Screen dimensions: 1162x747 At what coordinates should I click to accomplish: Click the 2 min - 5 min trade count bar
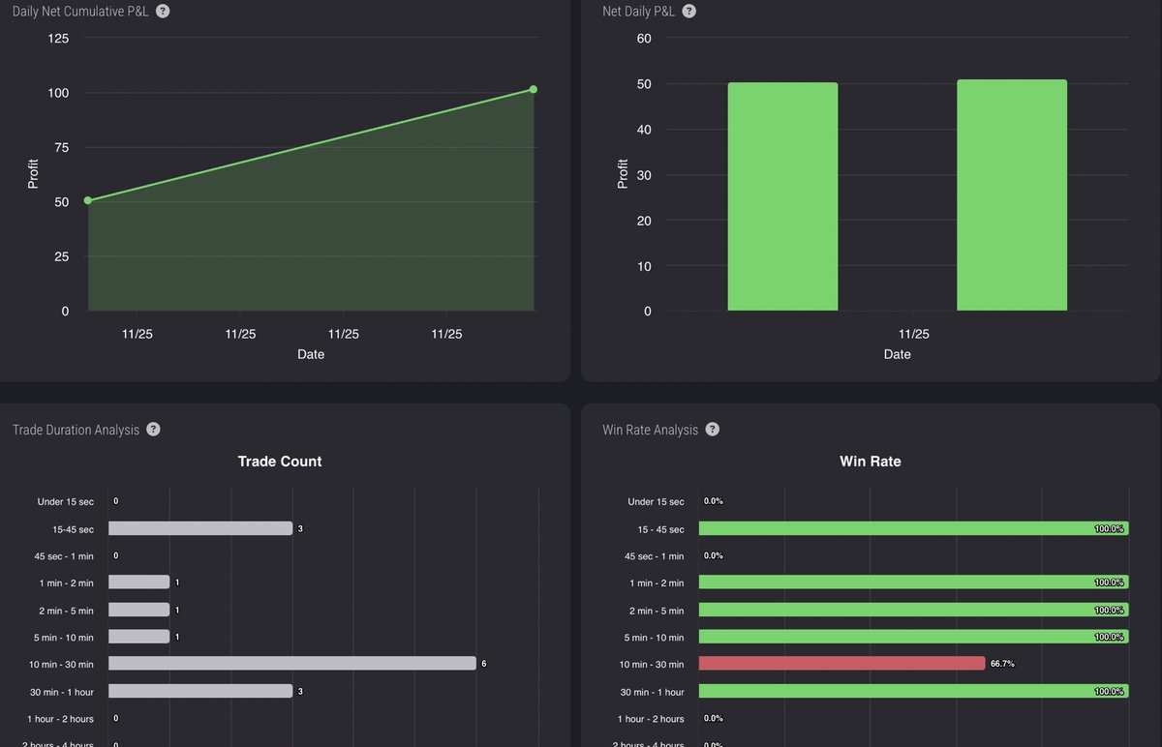(x=138, y=610)
